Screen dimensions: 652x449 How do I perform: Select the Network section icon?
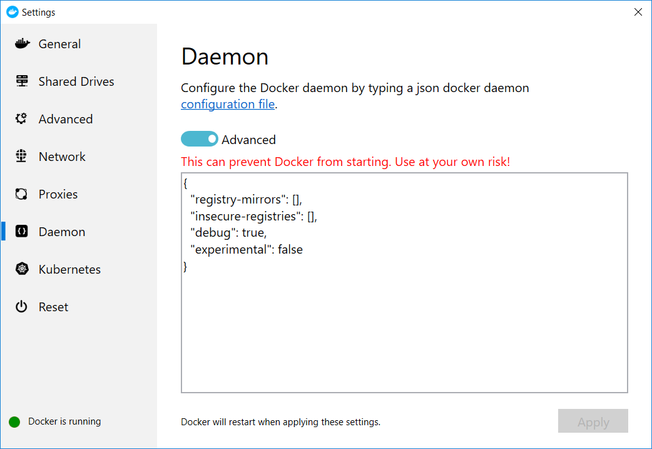(21, 156)
